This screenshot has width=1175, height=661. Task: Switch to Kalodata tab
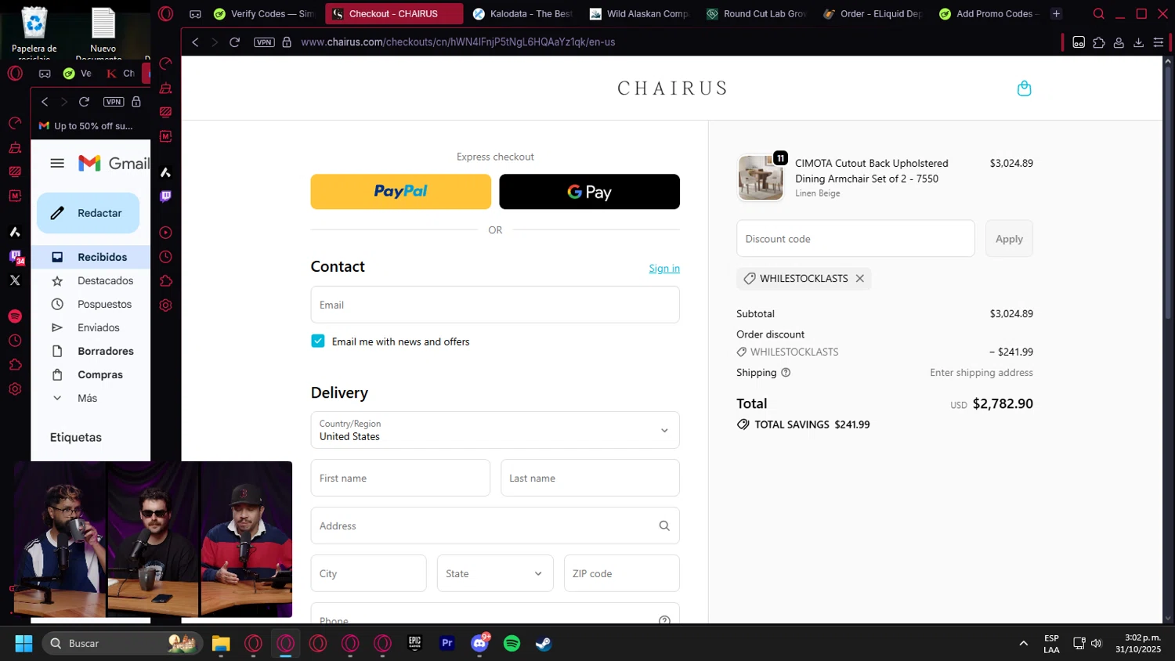(x=522, y=14)
